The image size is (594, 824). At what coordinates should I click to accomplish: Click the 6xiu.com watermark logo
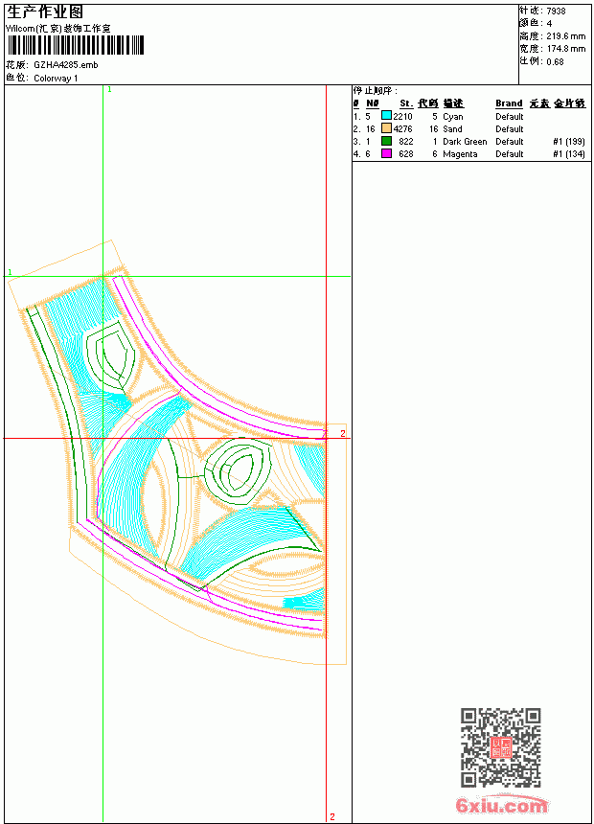pos(501,806)
